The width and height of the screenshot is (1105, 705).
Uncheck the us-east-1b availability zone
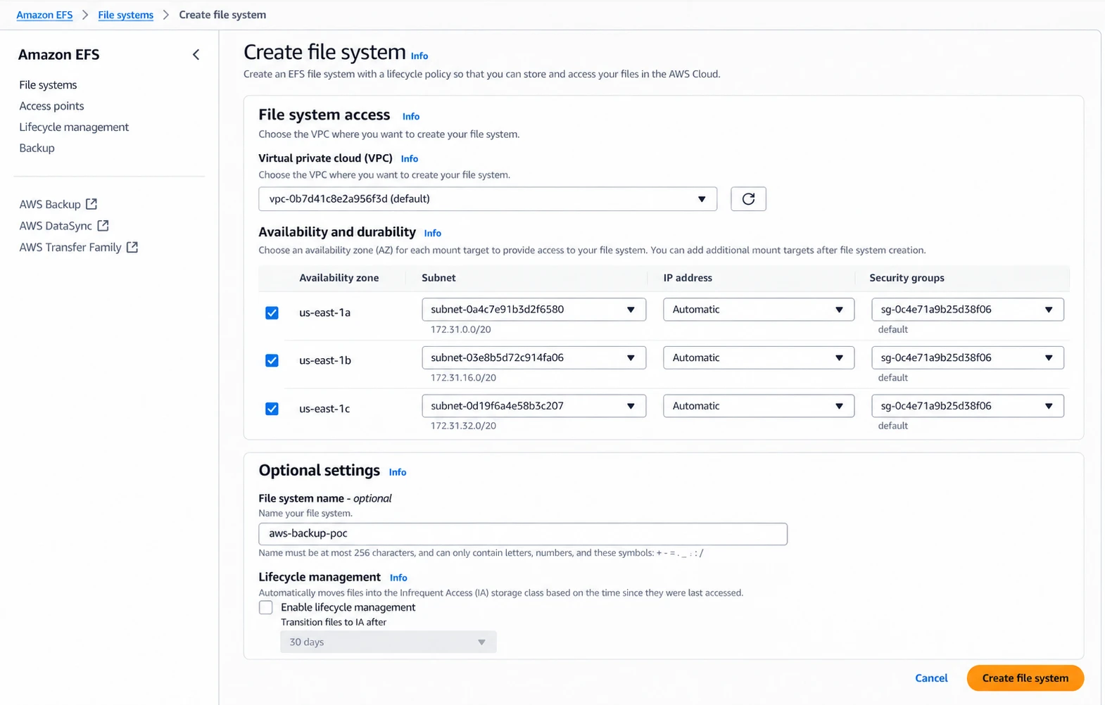(272, 360)
